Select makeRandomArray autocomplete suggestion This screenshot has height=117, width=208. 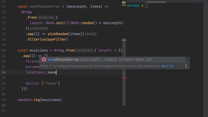click(x=112, y=59)
